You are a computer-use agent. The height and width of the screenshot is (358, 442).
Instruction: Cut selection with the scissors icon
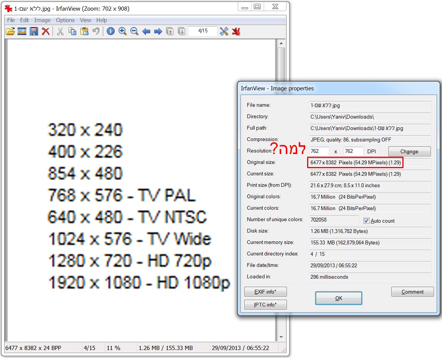pos(60,31)
